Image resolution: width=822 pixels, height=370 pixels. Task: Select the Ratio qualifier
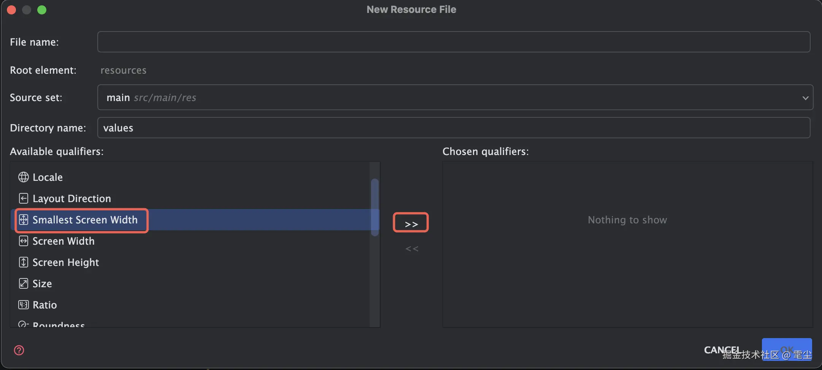point(44,305)
